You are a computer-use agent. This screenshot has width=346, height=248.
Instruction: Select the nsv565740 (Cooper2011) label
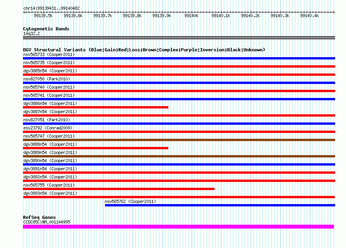click(x=49, y=87)
